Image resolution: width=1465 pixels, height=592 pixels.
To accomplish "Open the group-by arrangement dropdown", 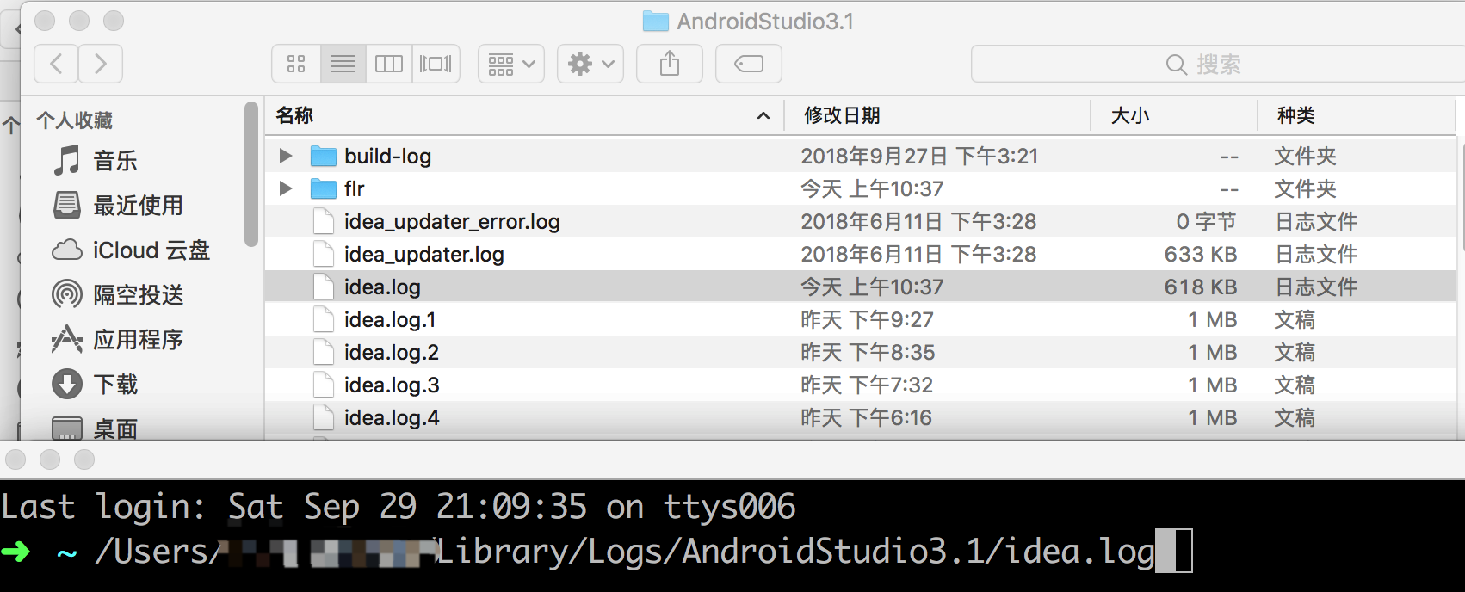I will click(x=511, y=64).
